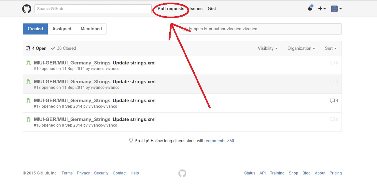Open the API footer link

pos(262,173)
